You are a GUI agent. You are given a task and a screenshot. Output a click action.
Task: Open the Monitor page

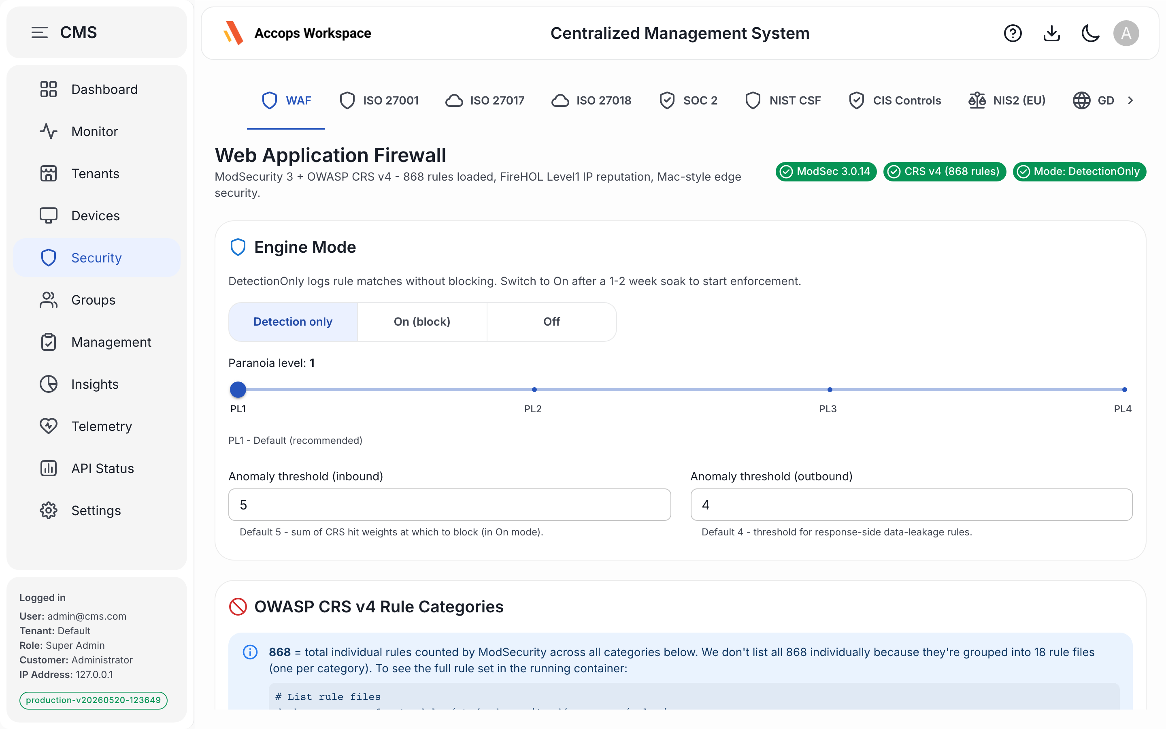97,131
